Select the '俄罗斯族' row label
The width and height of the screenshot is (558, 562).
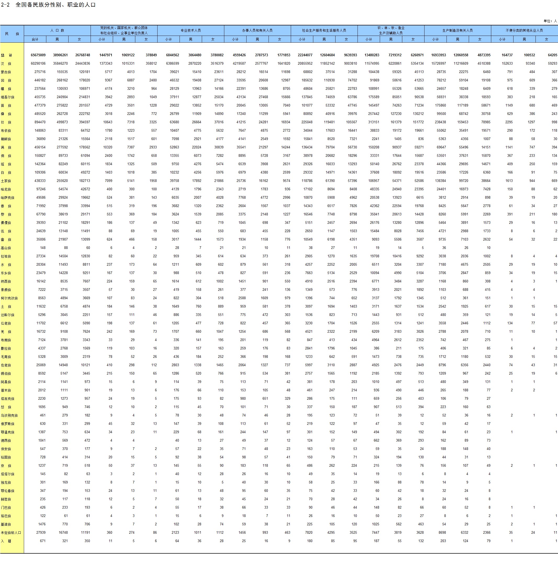[x=8, y=424]
